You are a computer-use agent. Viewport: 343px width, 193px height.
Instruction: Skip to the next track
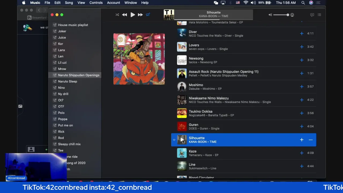pyautogui.click(x=140, y=15)
